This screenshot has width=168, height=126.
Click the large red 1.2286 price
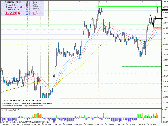point(13,13)
